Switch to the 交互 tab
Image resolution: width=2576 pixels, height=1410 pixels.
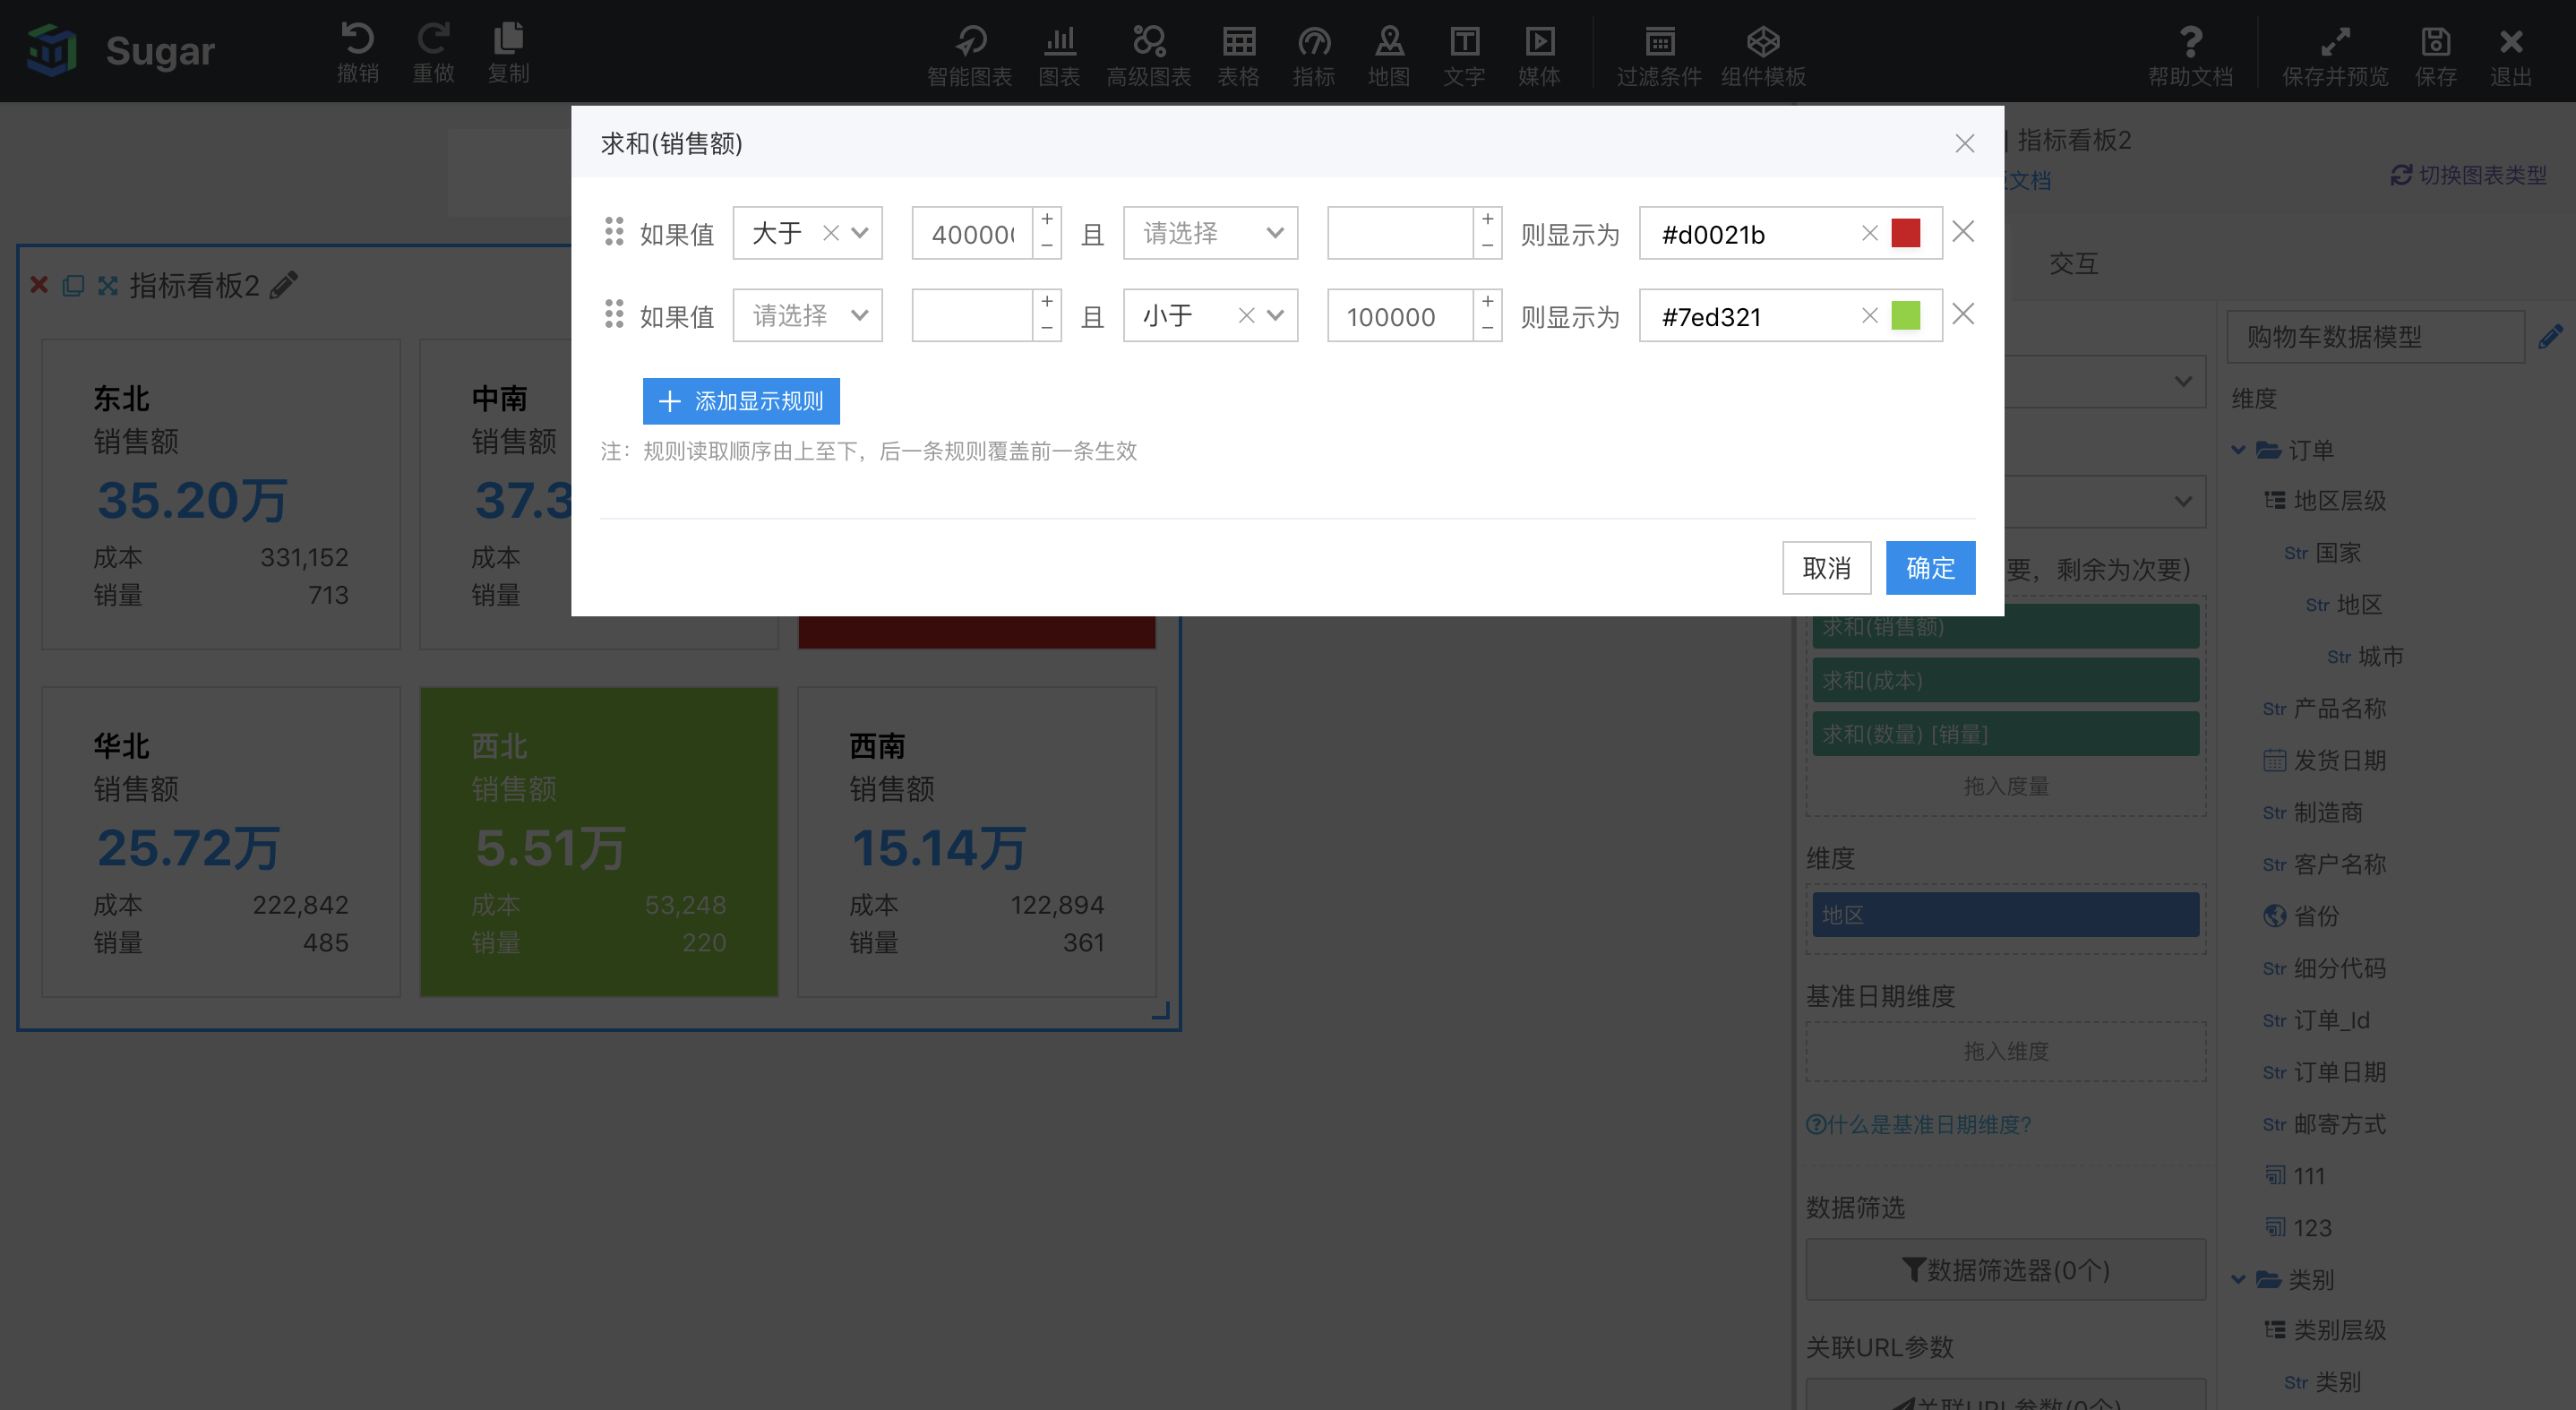(2073, 263)
